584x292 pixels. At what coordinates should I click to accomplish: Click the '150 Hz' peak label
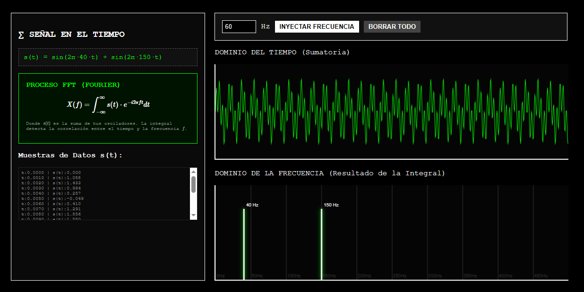[x=331, y=205]
